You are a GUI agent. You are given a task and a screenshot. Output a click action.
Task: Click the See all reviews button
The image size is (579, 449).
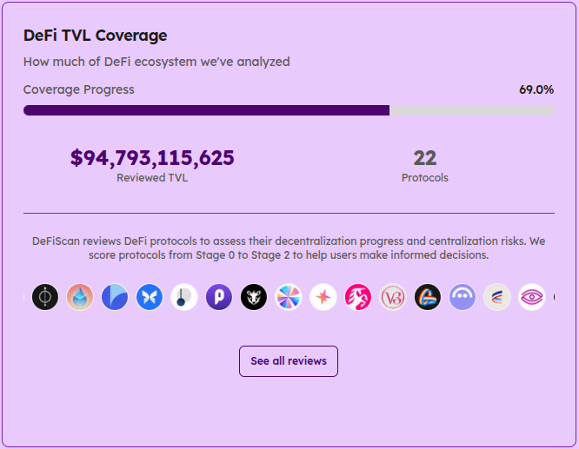click(x=289, y=361)
